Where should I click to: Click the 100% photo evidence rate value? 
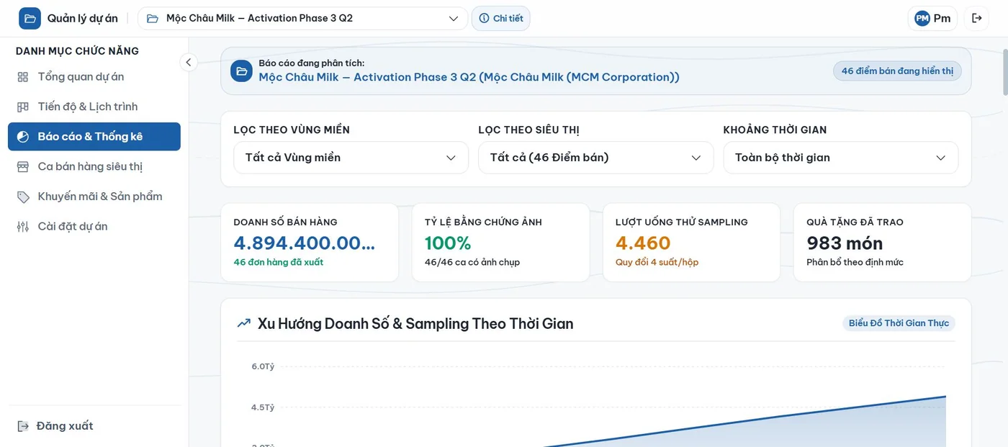448,243
